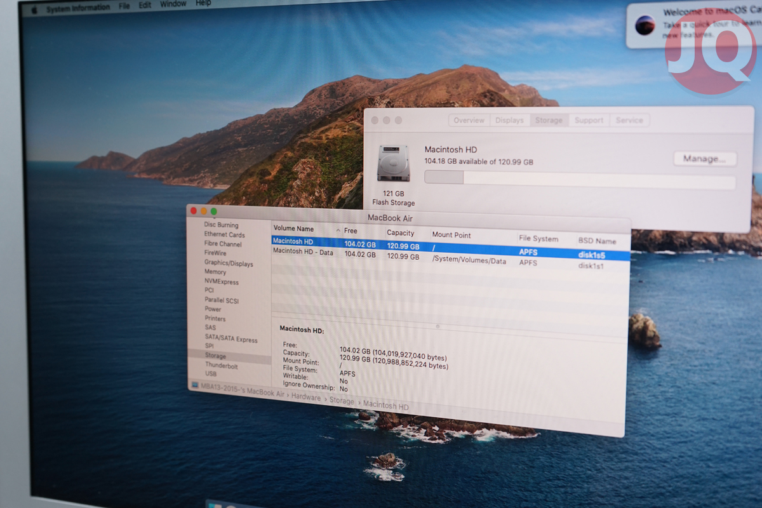
Task: Select Parallel SCSI in the sidebar
Action: coord(222,300)
